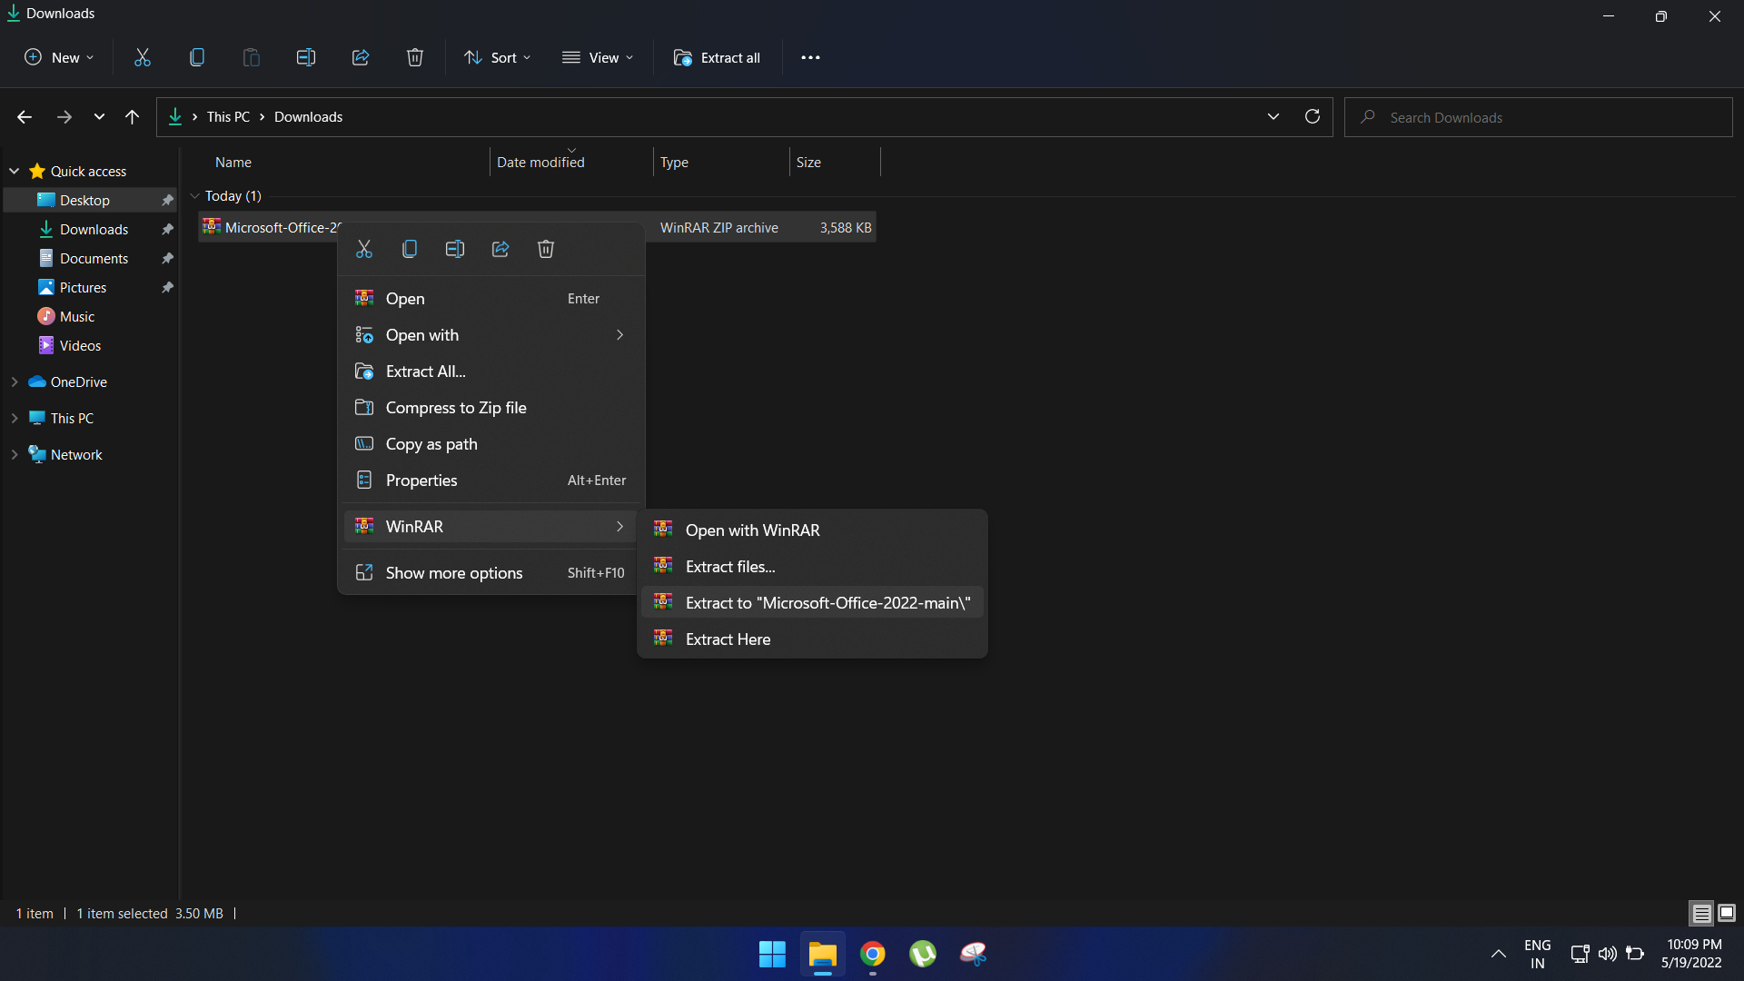Open the Snipping Tool taskbar icon
This screenshot has height=981, width=1744.
point(974,954)
